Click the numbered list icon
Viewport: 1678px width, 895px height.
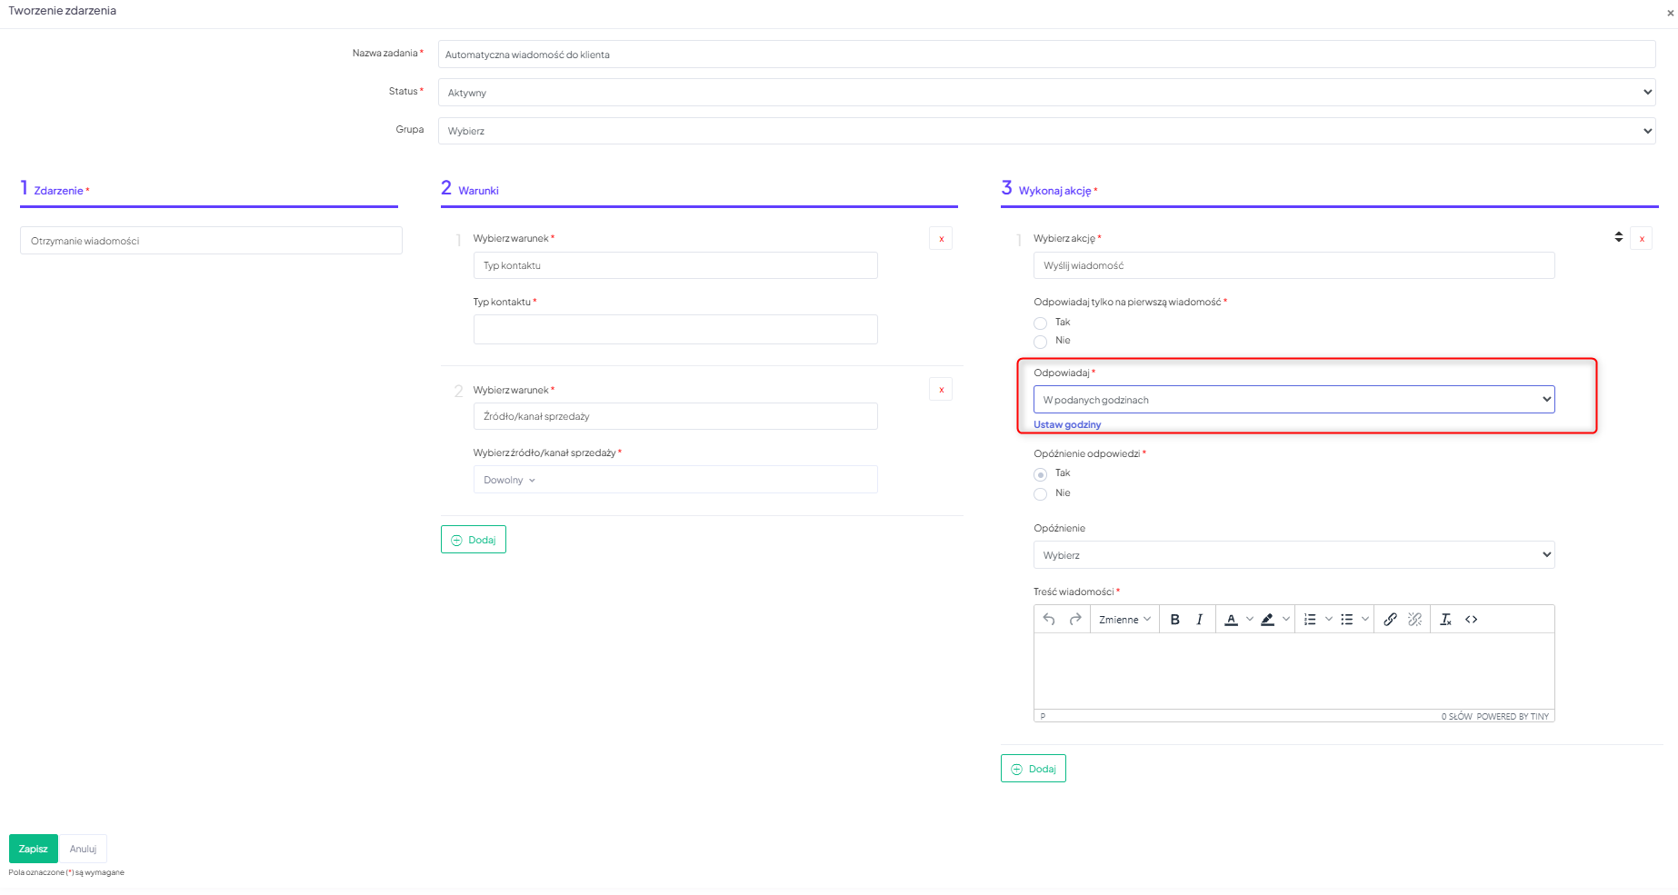[1310, 620]
